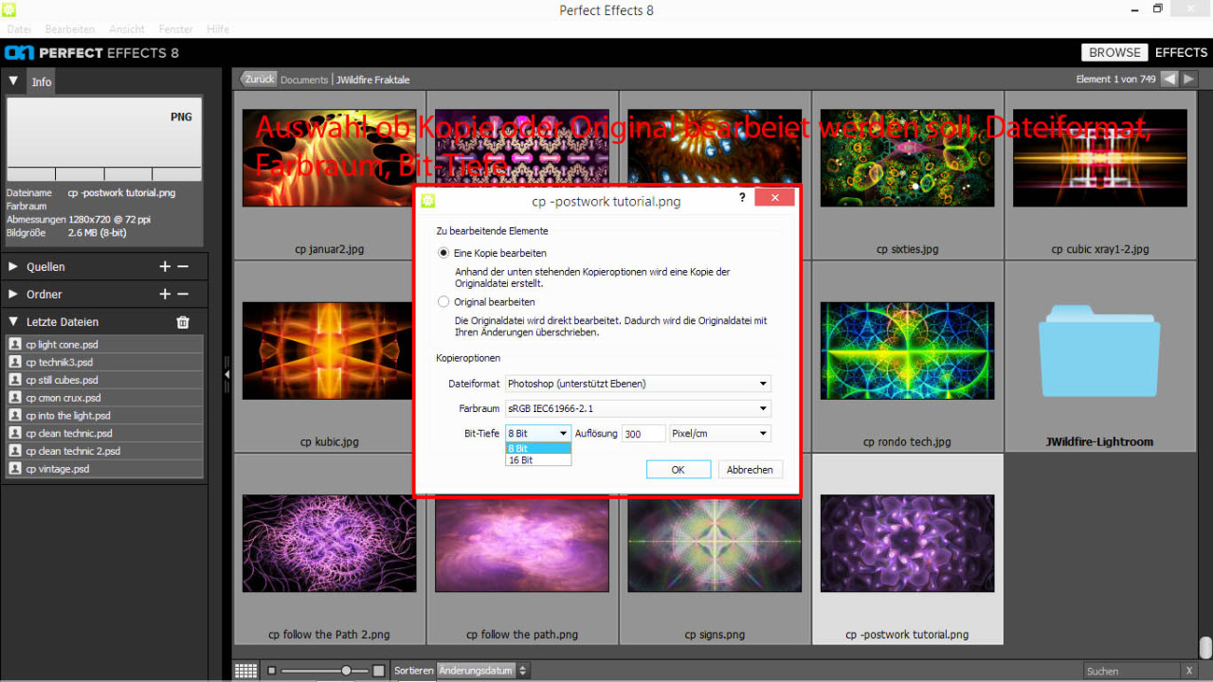Open recent file cp technik3.psd
1213x682 pixels.
[x=104, y=363]
